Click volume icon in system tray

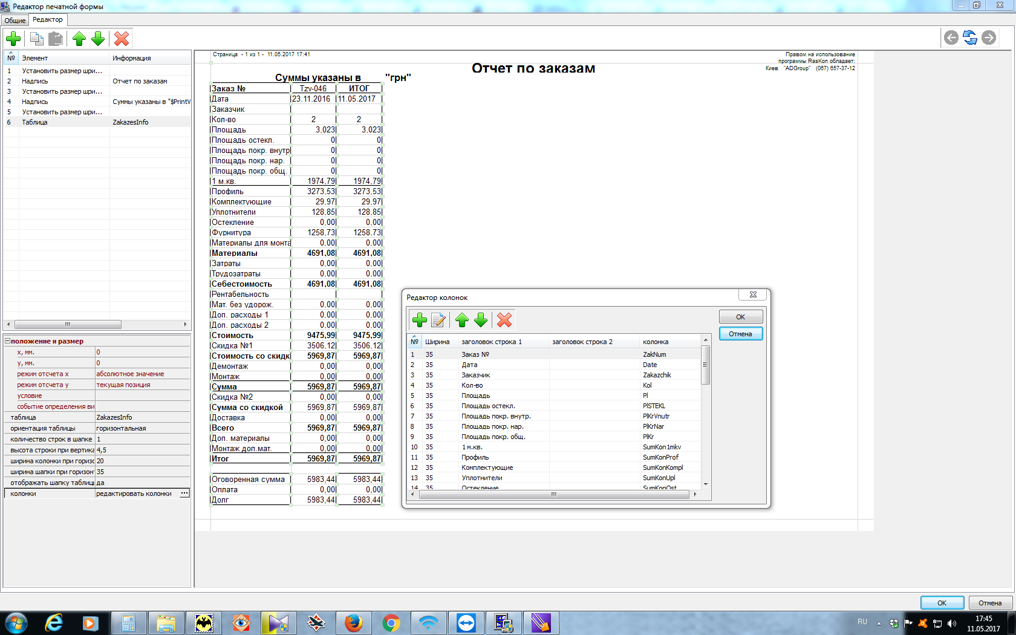click(x=952, y=624)
